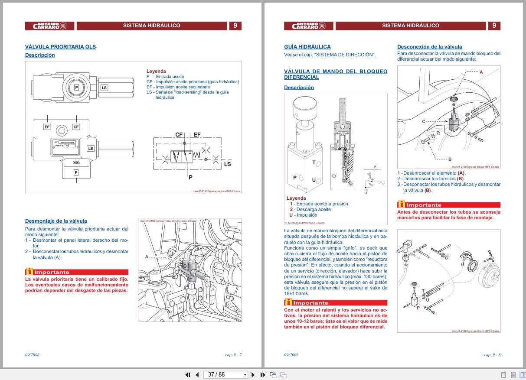
Task: Click SISTEMA HIDRÁULICO banner on right page
Action: (410, 26)
